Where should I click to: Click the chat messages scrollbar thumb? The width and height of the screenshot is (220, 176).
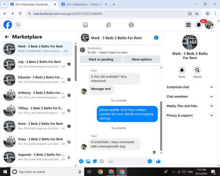161,126
